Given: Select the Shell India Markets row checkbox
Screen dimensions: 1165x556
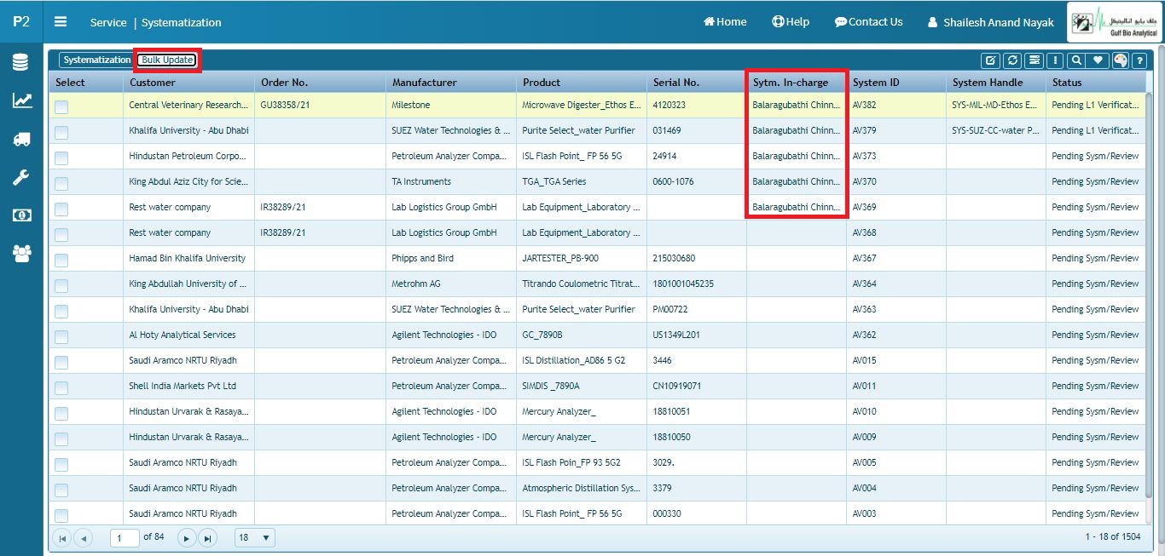Looking at the screenshot, I should coord(61,387).
